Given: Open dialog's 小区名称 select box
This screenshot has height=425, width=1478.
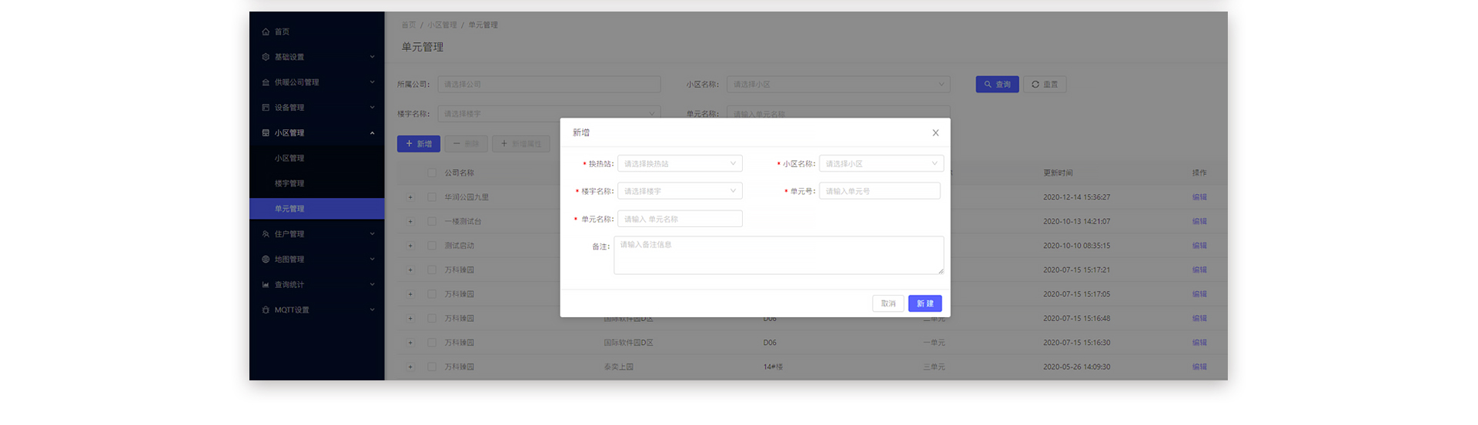Looking at the screenshot, I should (881, 164).
